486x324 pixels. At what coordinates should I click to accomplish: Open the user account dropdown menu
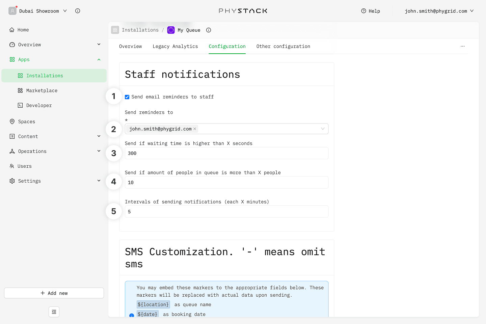click(439, 11)
